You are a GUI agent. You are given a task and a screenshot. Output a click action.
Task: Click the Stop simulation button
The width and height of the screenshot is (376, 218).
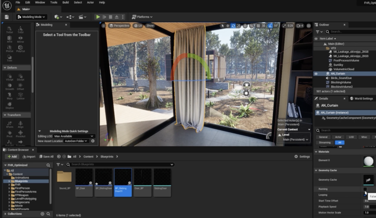click(x=110, y=17)
